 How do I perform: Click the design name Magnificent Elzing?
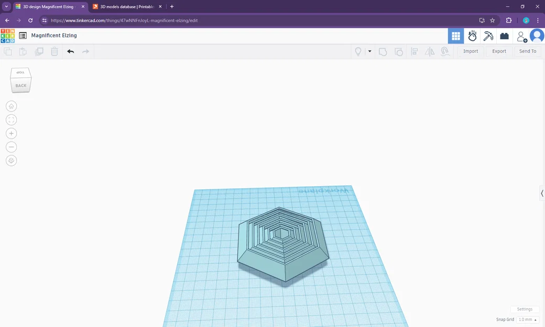pos(54,36)
